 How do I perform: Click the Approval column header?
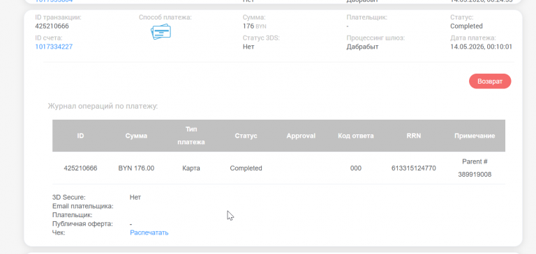tap(301, 136)
